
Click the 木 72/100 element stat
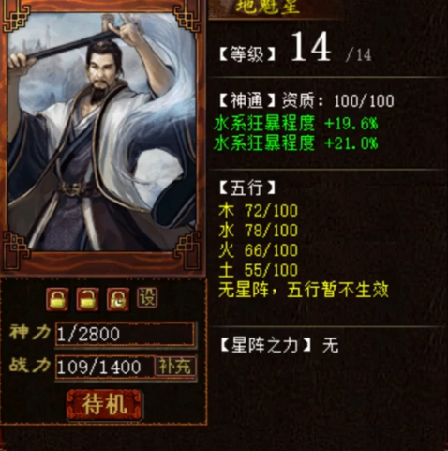259,211
